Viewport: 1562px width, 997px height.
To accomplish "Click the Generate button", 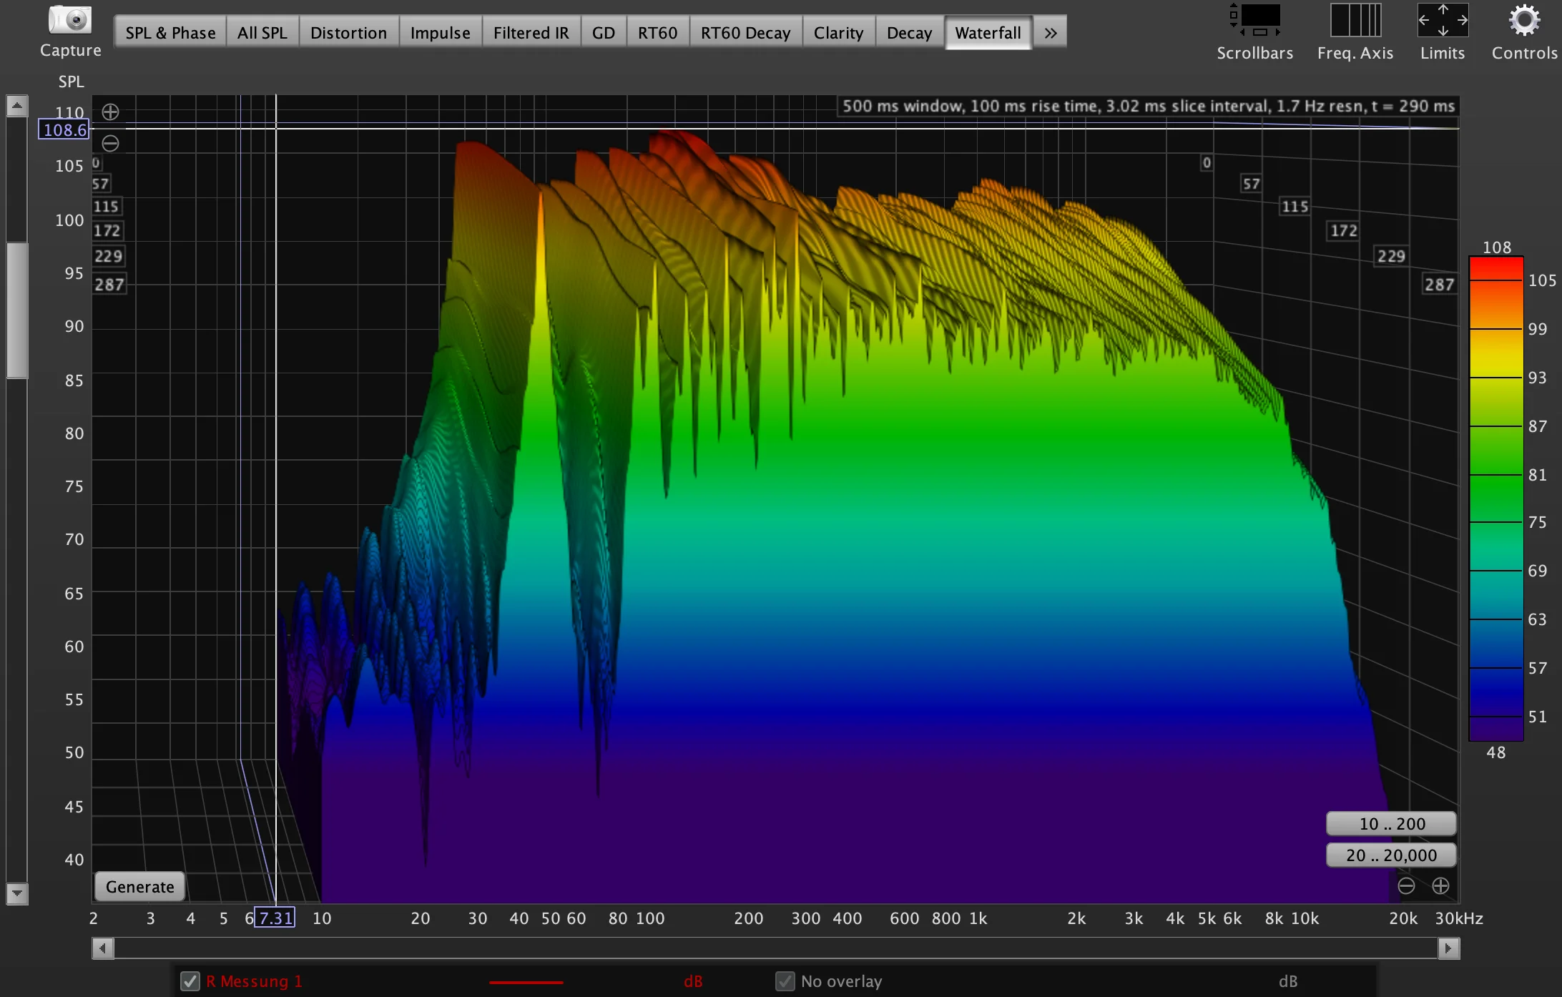I will click(140, 887).
